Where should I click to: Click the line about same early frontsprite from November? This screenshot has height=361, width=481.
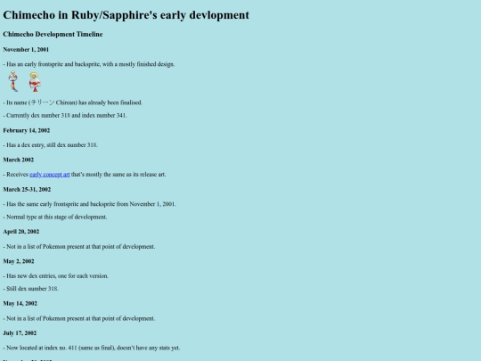[x=90, y=204]
